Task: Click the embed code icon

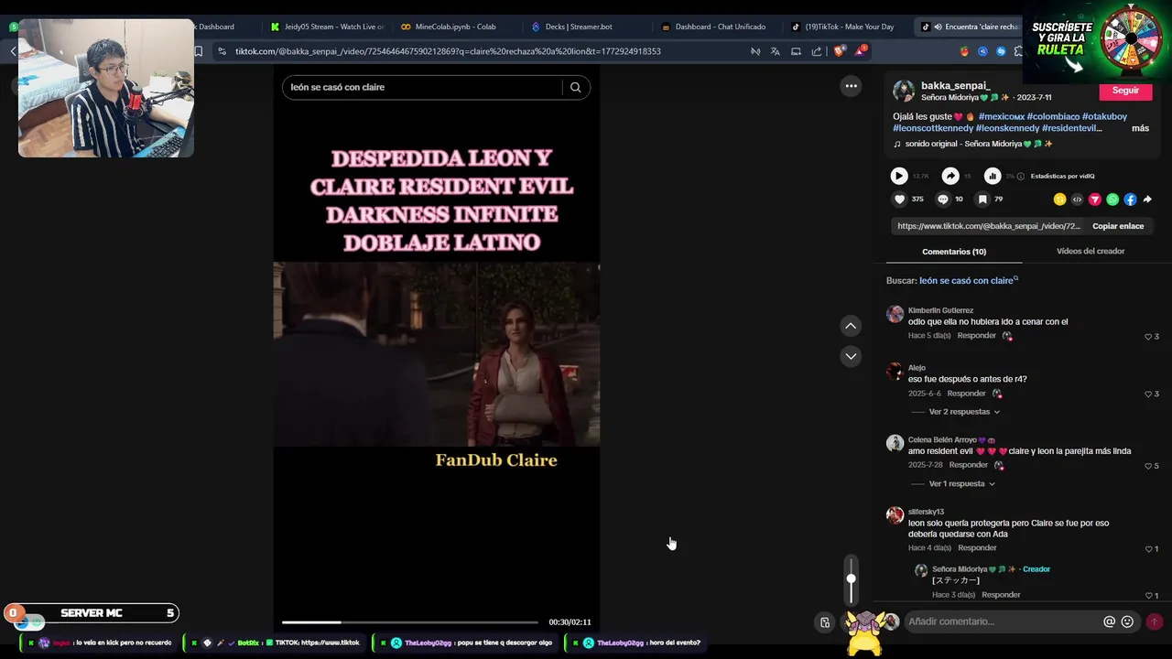Action: click(x=1077, y=199)
